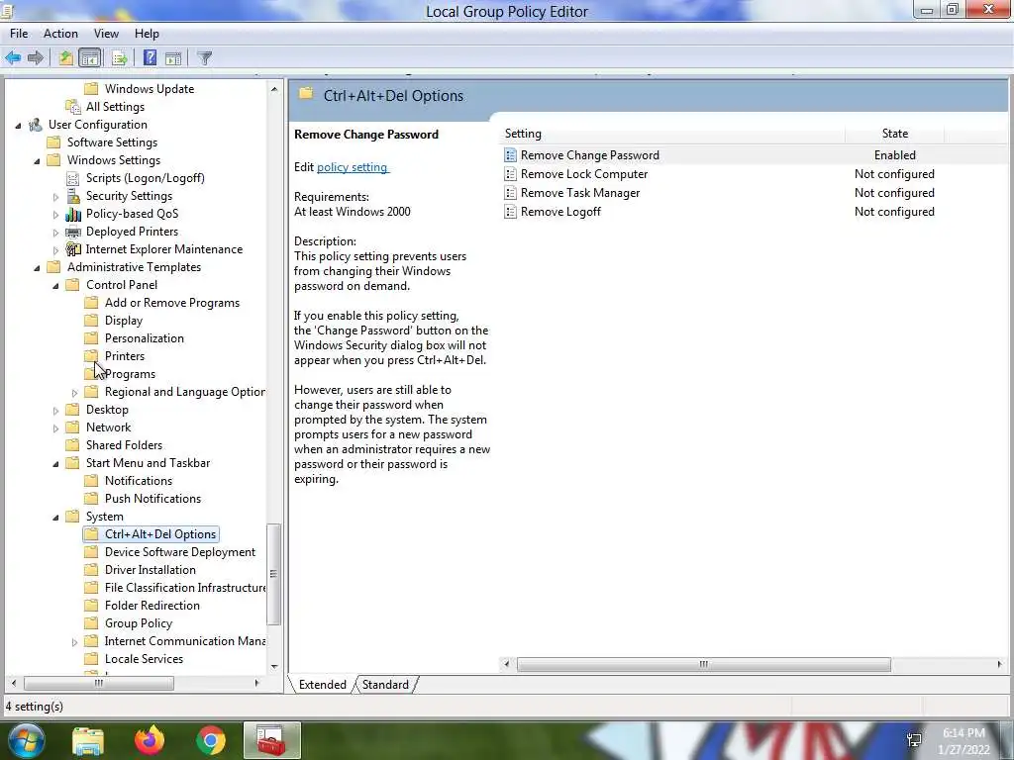Screen dimensions: 1014x760
Task: Click the Filter funnel toolbar icon
Action: [204, 58]
